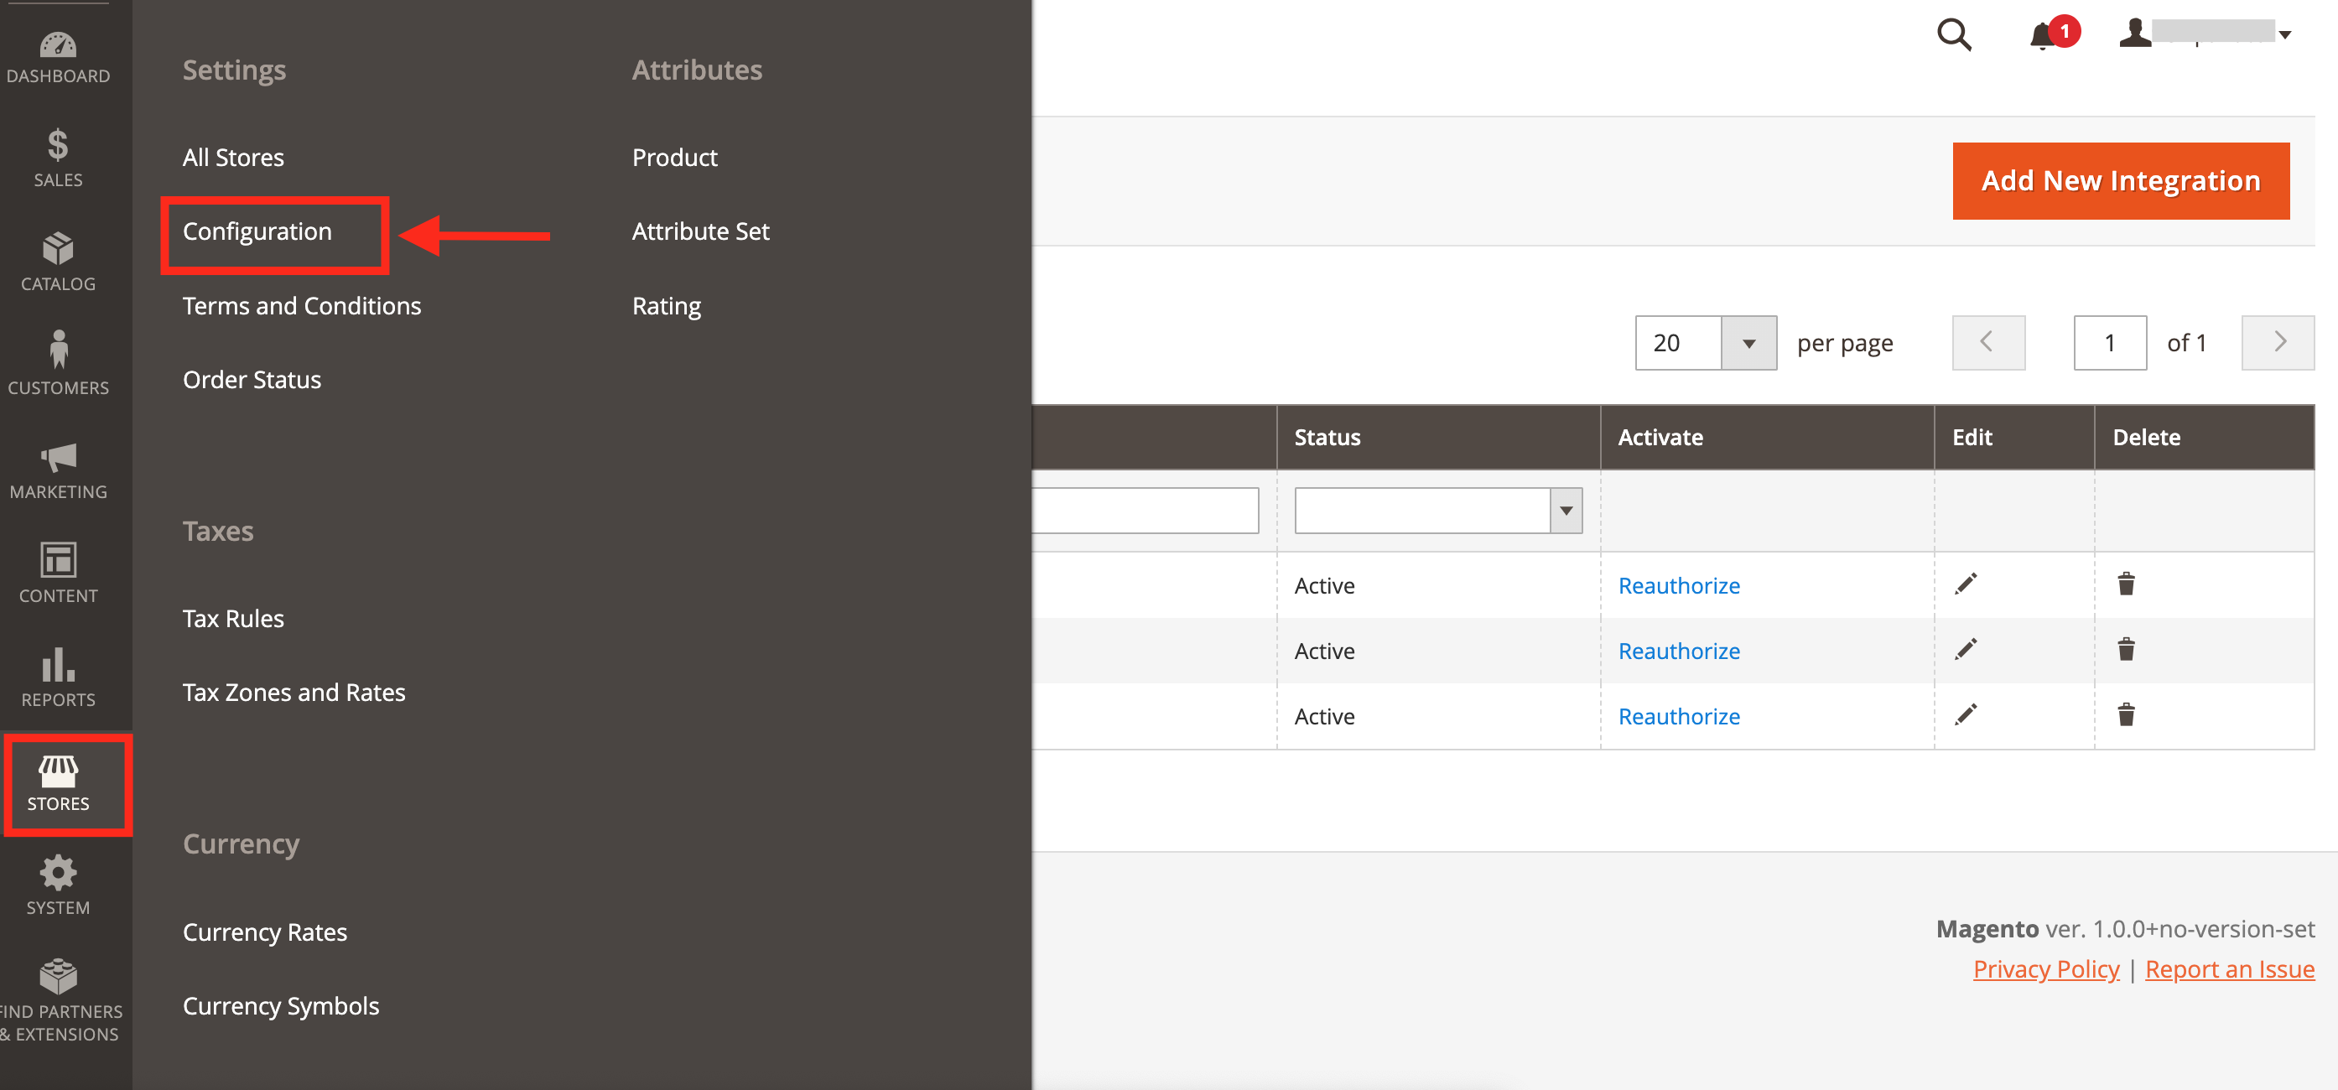Screen dimensions: 2338x1090
Task: Click Reauthorize in the first row
Action: pyautogui.click(x=1679, y=585)
